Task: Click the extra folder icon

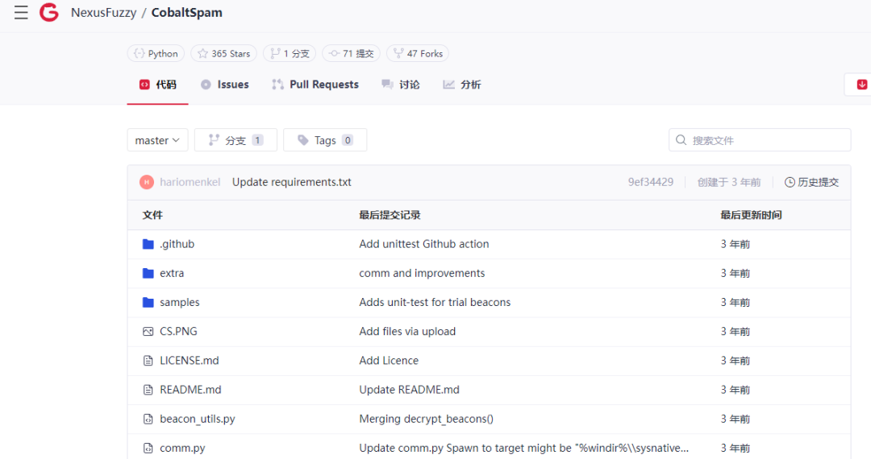Action: pyautogui.click(x=148, y=273)
